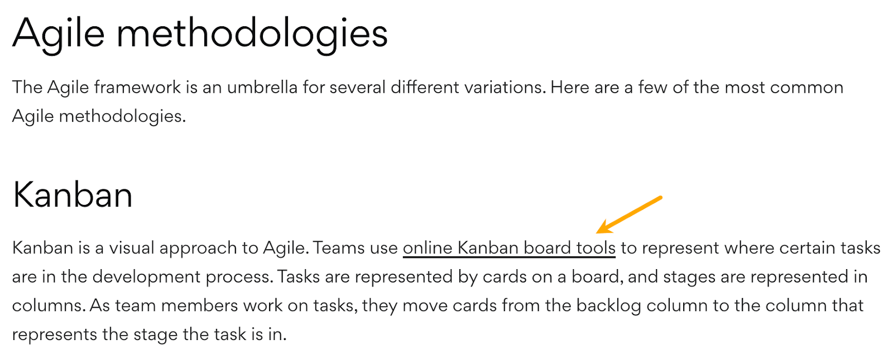Click the orange arrow annotation
The height and width of the screenshot is (354, 893).
[629, 214]
